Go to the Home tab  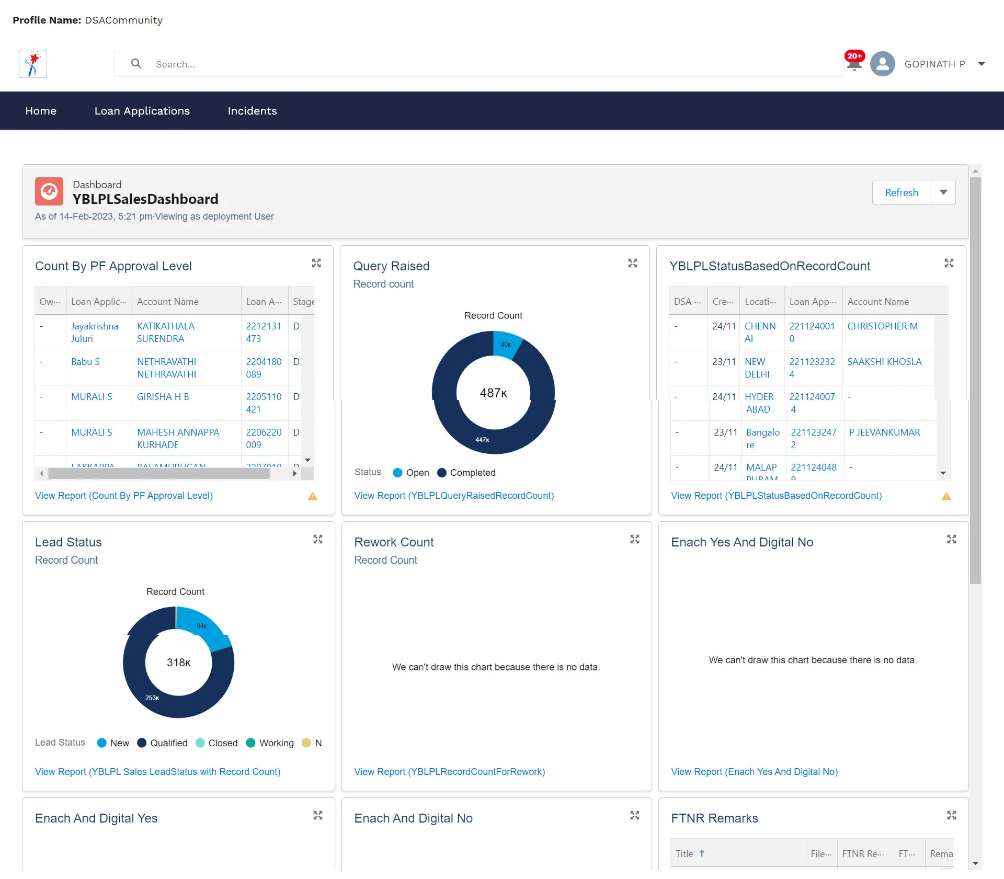point(41,111)
